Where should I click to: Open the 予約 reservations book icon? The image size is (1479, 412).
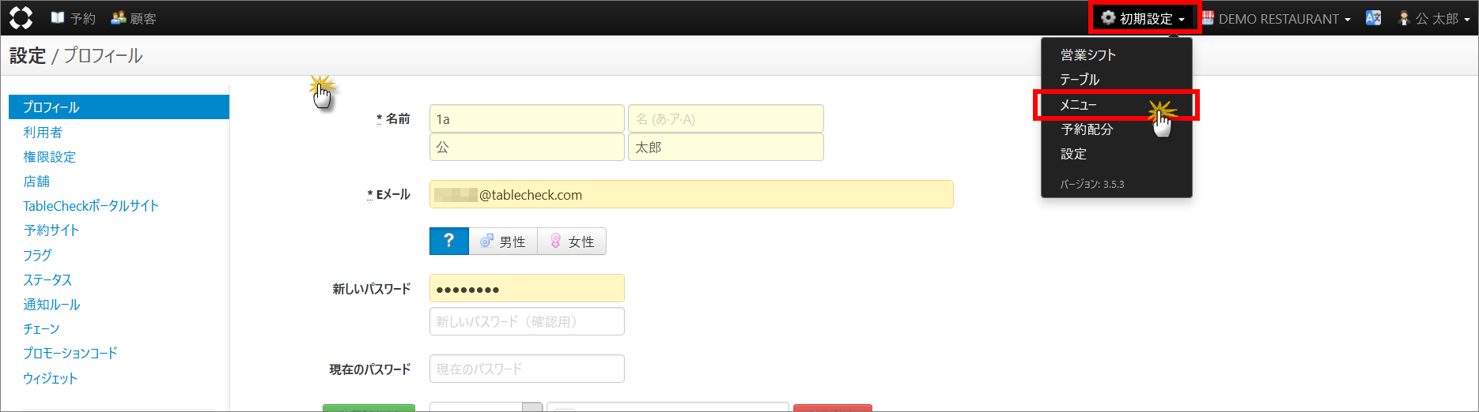click(58, 17)
